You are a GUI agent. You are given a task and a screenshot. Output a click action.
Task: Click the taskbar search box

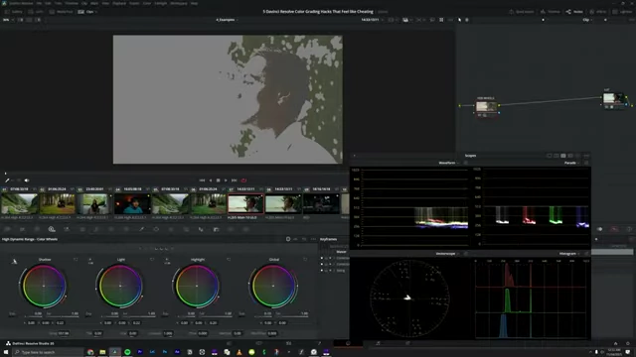(48, 352)
